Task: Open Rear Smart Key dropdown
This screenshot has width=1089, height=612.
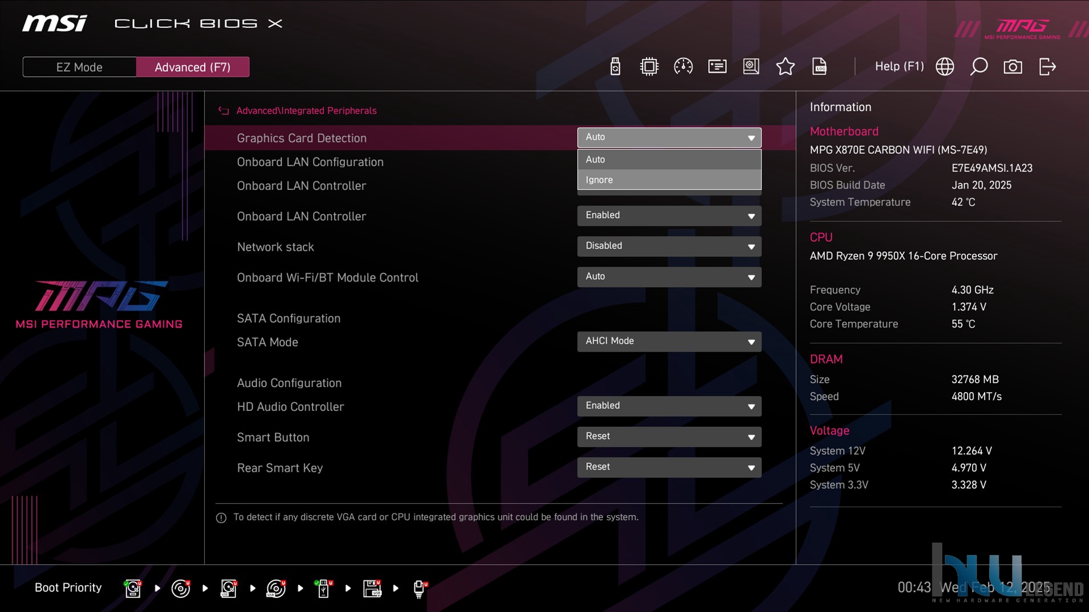Action: [x=669, y=467]
